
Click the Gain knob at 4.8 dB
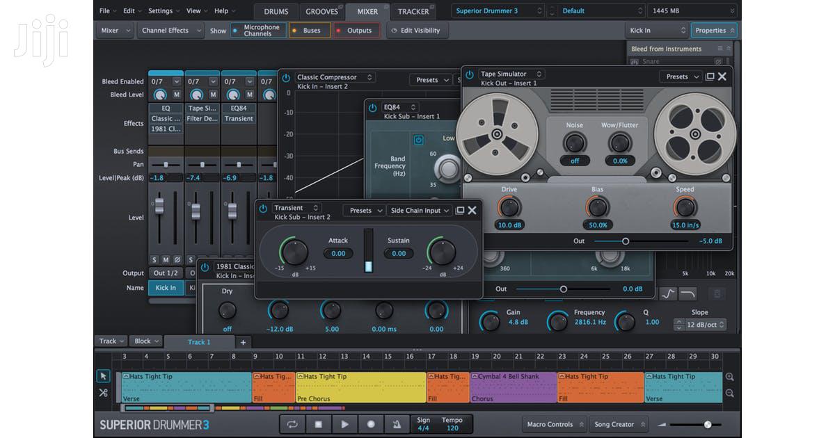pos(491,322)
